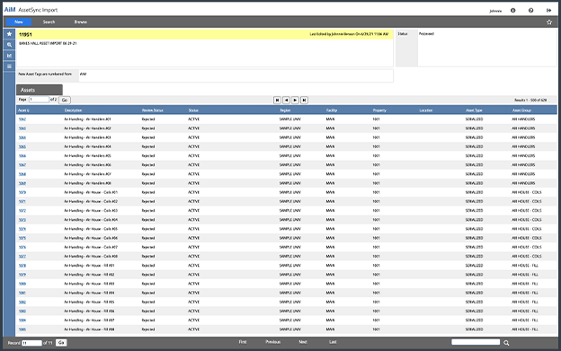Open the magnifier search icon in the sidebar
The width and height of the screenshot is (561, 351).
(x=9, y=45)
